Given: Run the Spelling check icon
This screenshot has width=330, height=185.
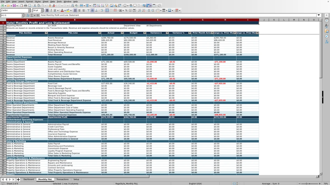Looking at the screenshot, I should point(76,5).
